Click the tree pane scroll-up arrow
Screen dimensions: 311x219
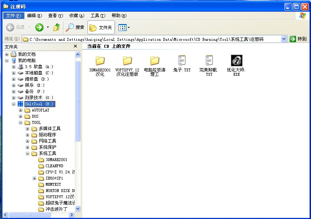pyautogui.click(x=78, y=54)
